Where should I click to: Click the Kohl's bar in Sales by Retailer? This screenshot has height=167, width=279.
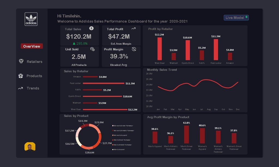[x=92, y=90]
